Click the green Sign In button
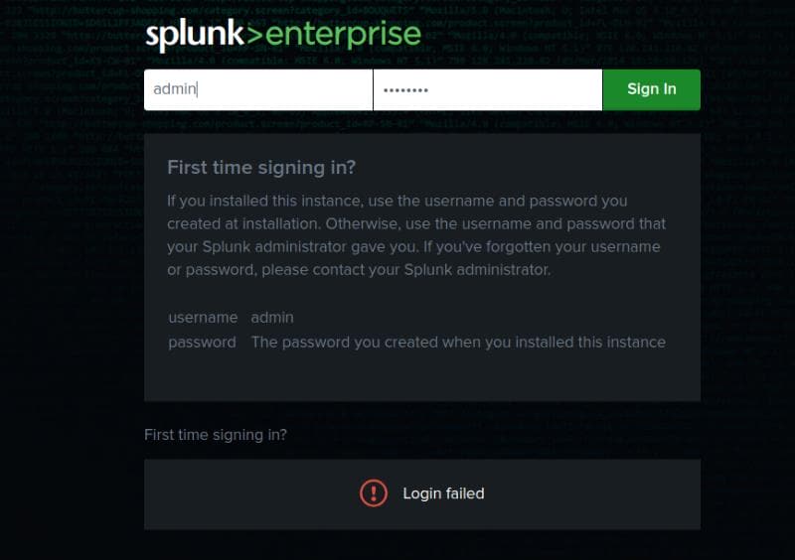Viewport: 795px width, 560px height. pos(652,89)
